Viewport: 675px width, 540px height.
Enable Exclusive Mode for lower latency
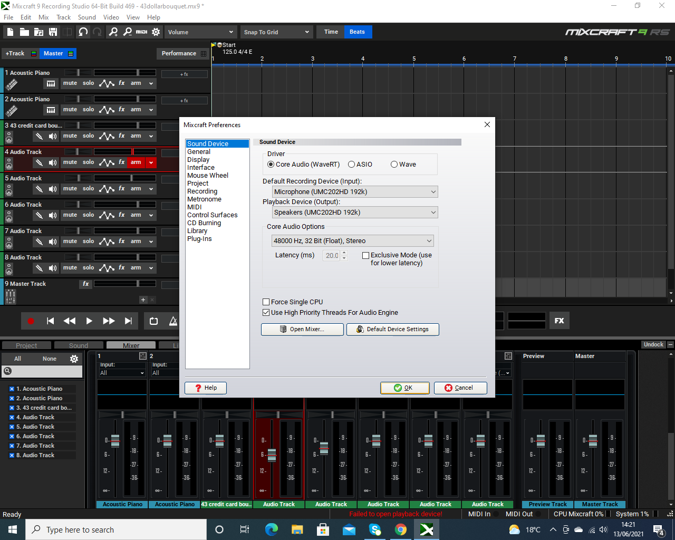coord(365,255)
